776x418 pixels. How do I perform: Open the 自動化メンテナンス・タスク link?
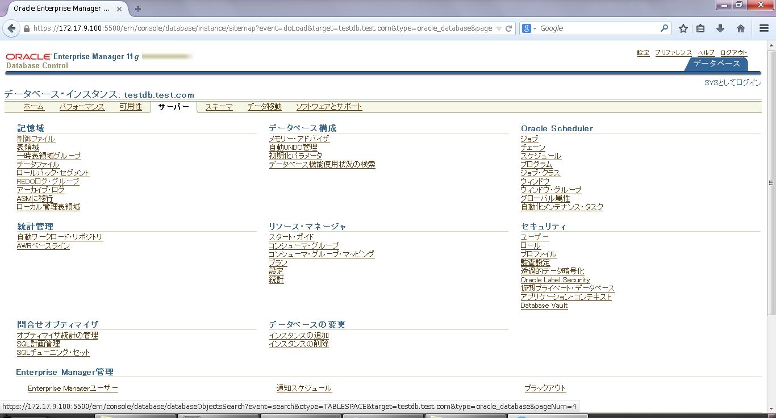562,207
